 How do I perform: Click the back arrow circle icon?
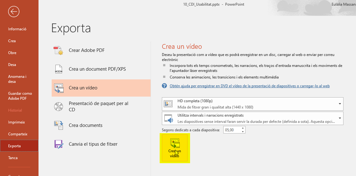(14, 12)
